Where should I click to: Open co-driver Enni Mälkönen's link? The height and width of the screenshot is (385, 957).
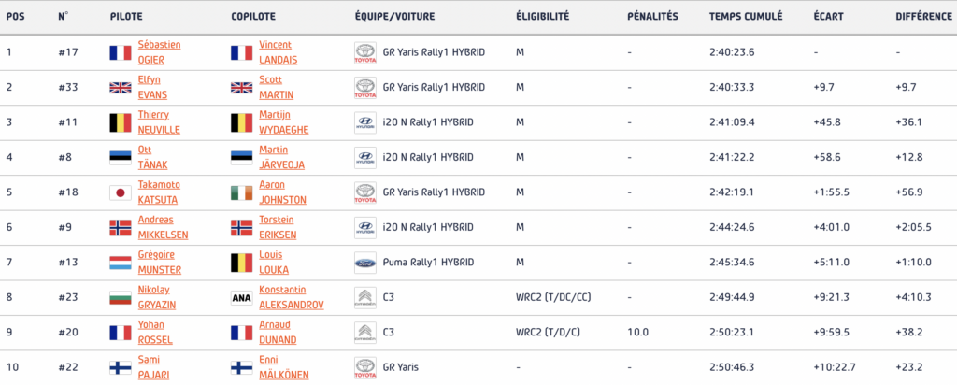[284, 368]
